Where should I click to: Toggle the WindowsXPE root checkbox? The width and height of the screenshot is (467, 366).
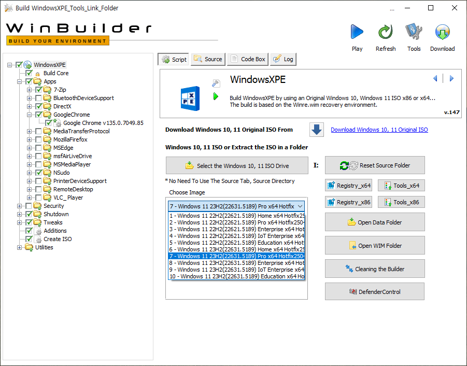pyautogui.click(x=19, y=65)
